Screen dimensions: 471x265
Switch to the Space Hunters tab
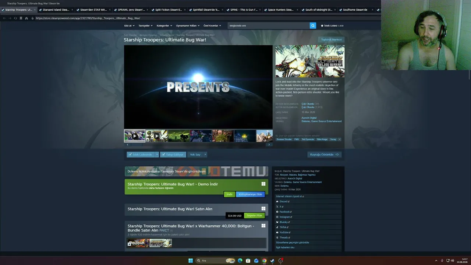[x=281, y=10]
